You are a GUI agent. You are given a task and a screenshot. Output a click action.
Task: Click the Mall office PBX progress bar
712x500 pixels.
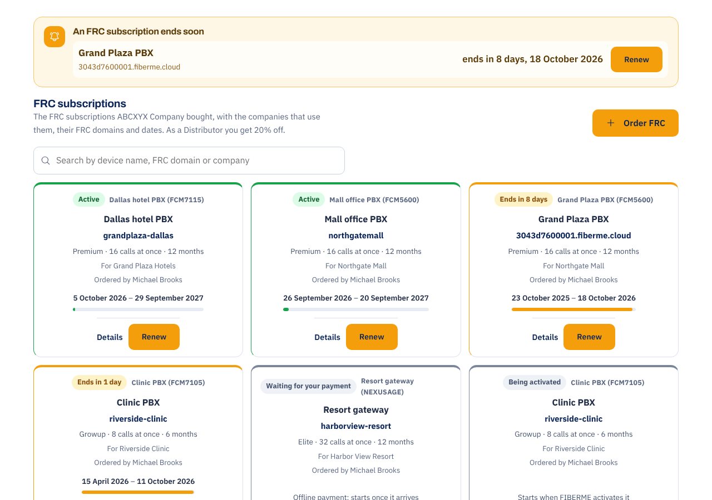point(356,309)
